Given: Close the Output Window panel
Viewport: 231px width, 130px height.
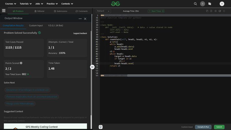Looking at the screenshot, I should coord(85,19).
